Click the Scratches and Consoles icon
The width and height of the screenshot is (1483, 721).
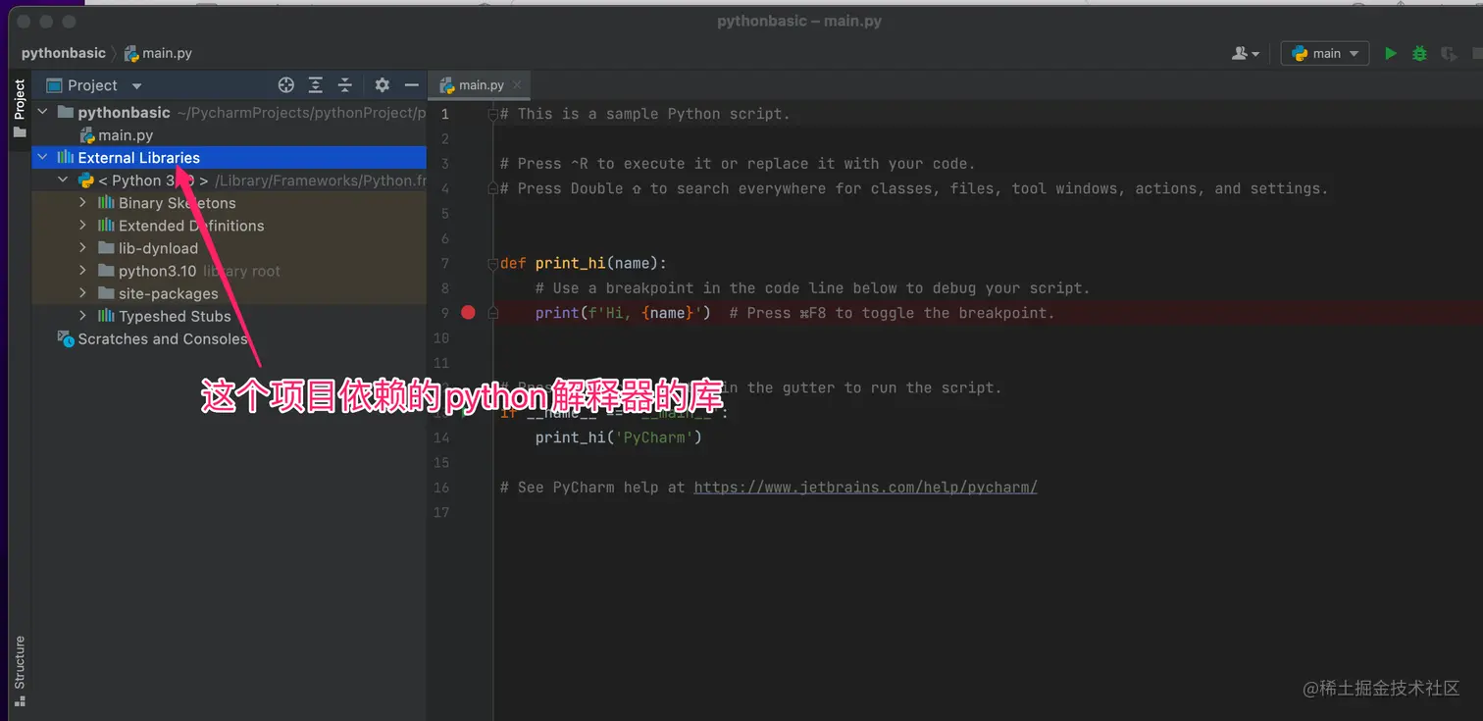[66, 338]
